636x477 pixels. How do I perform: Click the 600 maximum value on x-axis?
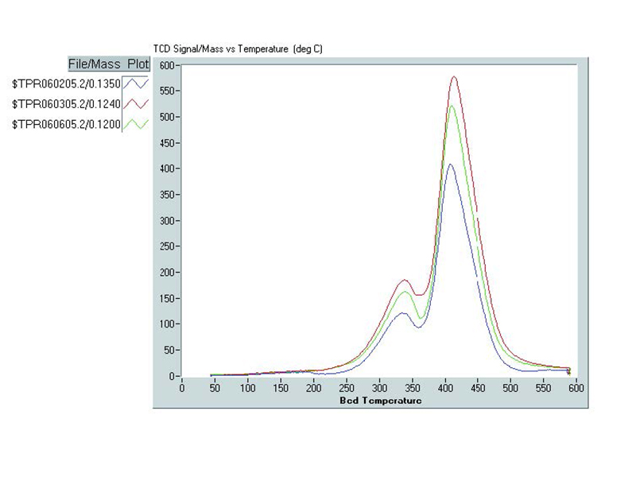click(x=575, y=390)
